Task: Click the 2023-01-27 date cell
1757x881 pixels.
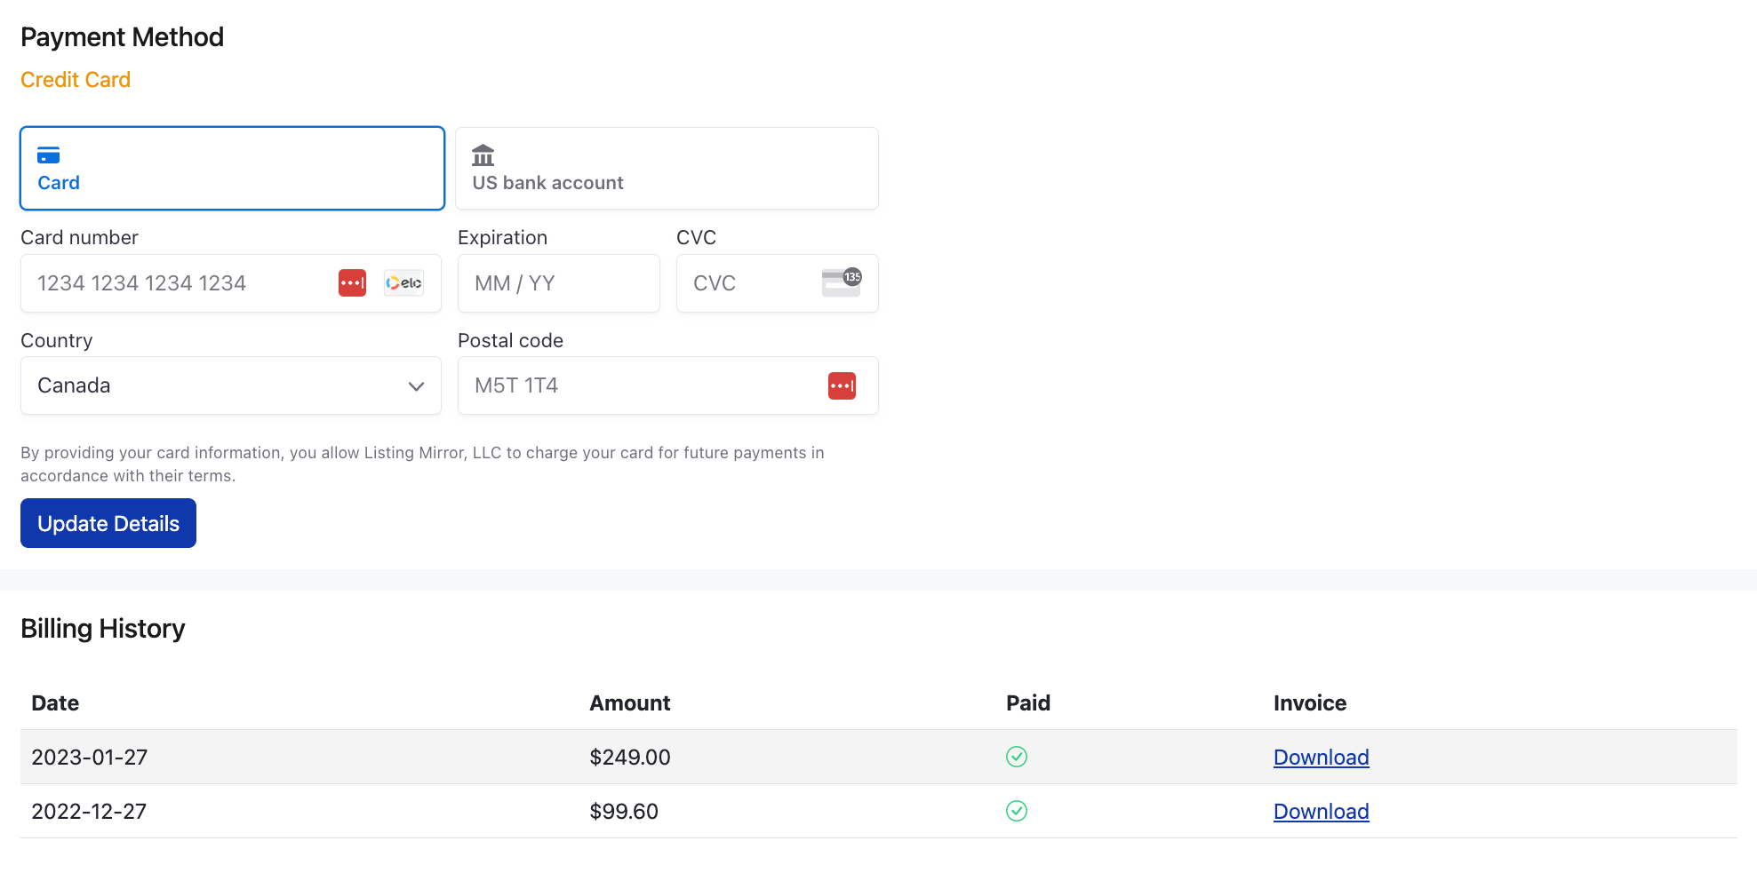Action: pos(90,758)
